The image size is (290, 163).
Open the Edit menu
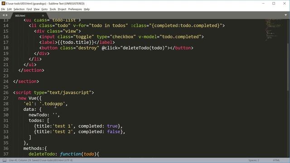(x=9, y=9)
